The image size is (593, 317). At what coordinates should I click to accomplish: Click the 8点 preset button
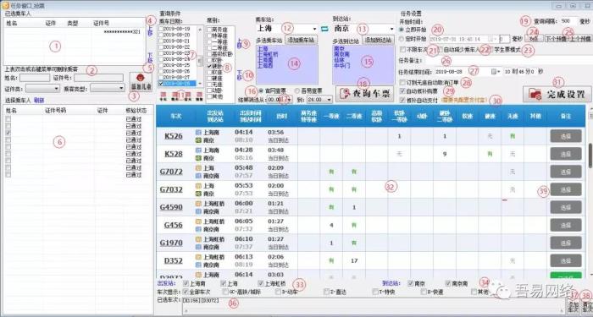pyautogui.click(x=535, y=39)
